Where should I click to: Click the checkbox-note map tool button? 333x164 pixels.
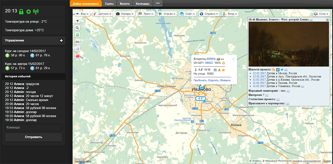pyautogui.click(x=77, y=49)
